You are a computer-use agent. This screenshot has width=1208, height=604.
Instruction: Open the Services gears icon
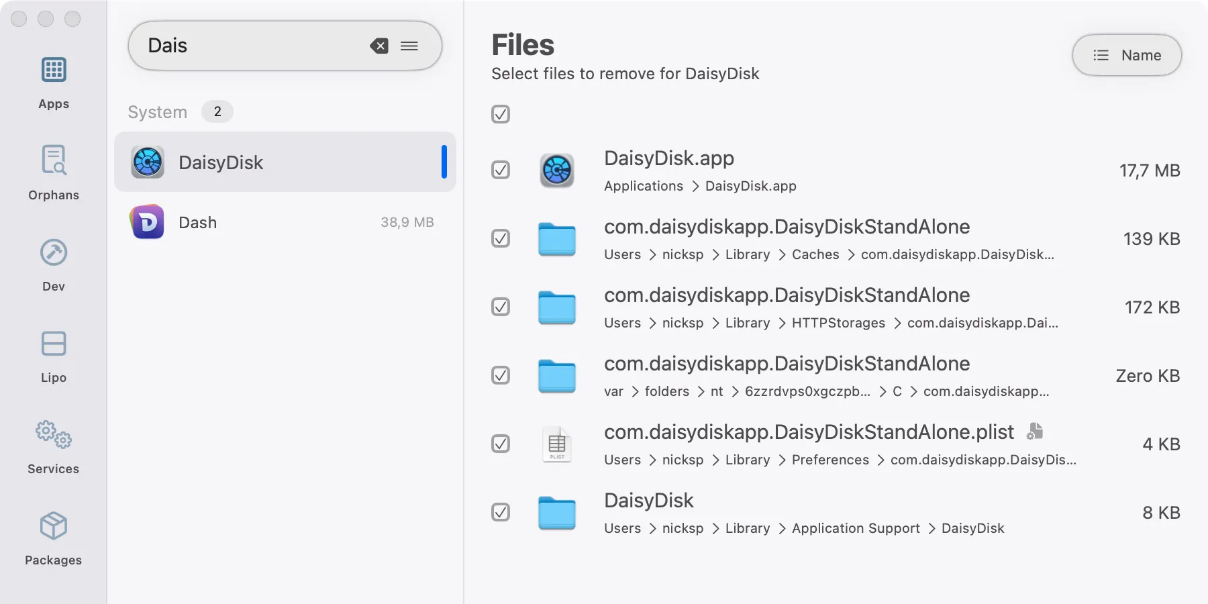[54, 435]
